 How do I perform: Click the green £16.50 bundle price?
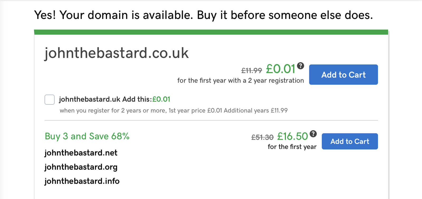tap(292, 137)
